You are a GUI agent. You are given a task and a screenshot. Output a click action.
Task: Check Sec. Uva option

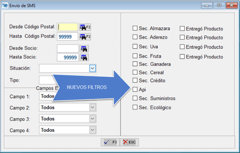click(135, 46)
